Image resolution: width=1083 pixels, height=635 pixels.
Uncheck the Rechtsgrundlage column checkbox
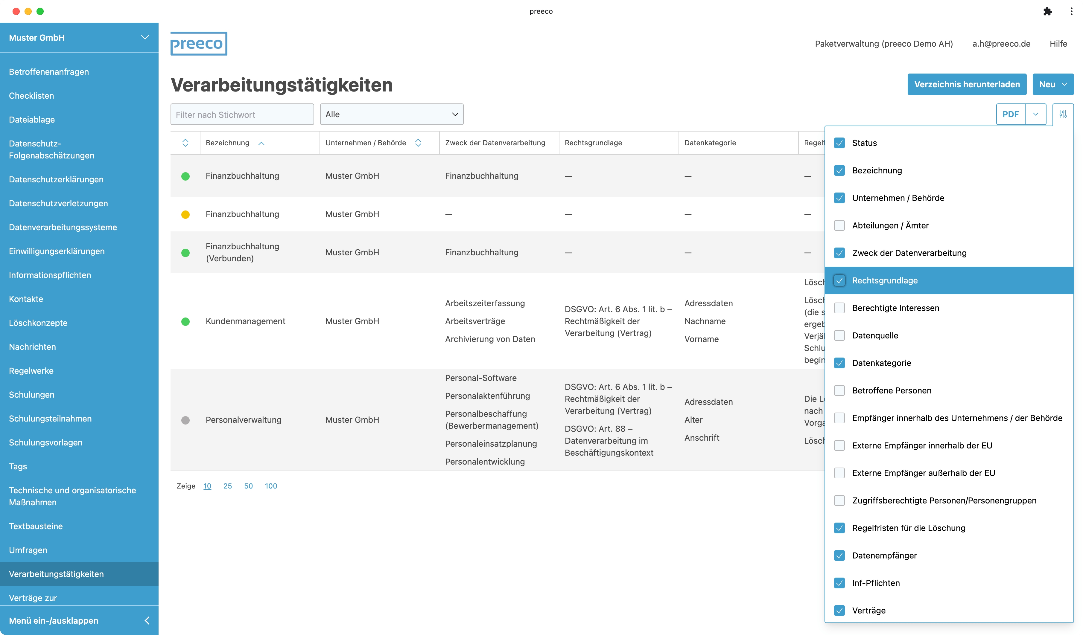(839, 280)
